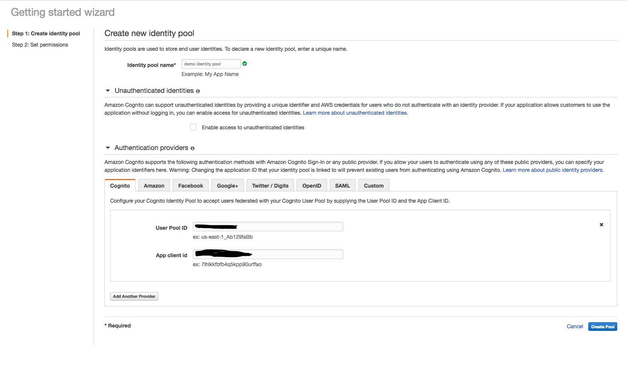
Task: Click the 'User Pool ID' label
Action: (171, 228)
